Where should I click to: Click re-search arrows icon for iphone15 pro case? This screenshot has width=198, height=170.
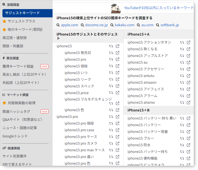pyautogui.click(x=111, y=130)
